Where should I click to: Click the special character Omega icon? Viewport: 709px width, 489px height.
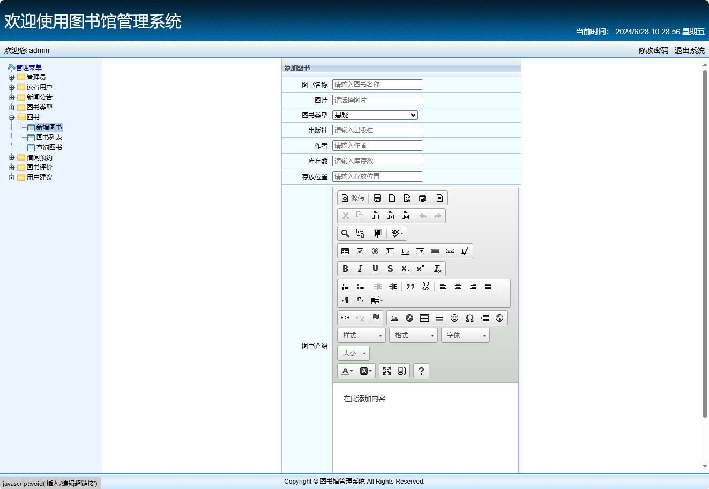[469, 318]
